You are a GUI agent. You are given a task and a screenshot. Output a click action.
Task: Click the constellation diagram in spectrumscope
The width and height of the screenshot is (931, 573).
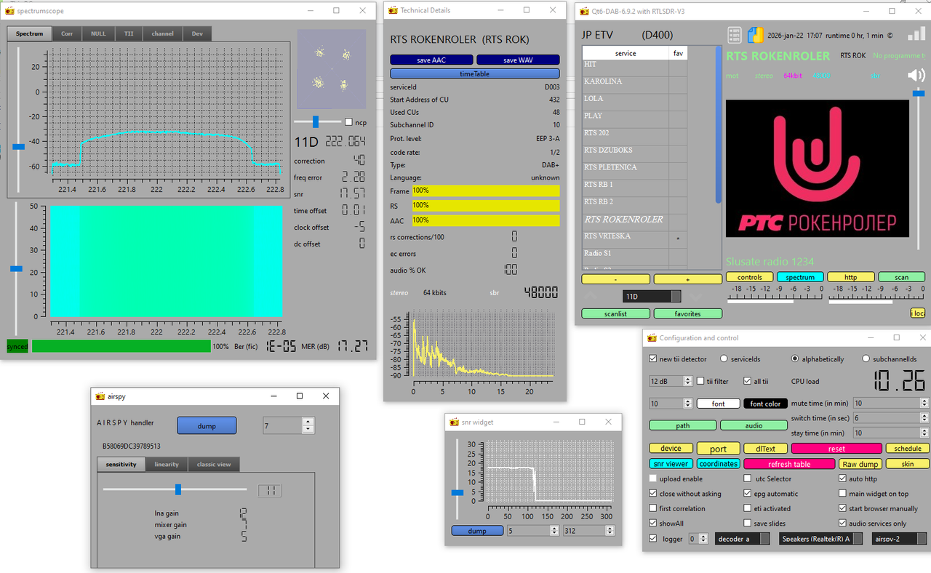point(331,68)
